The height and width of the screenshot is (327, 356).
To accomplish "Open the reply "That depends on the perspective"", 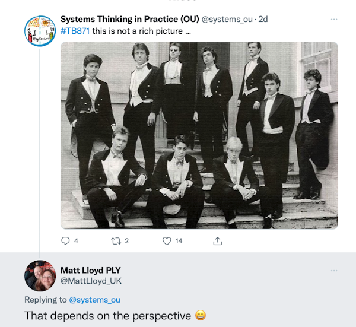I will [107, 315].
